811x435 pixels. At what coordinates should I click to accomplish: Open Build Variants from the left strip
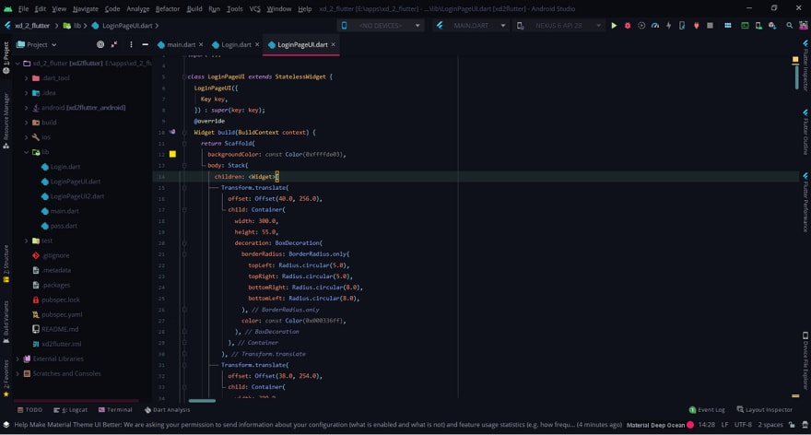(x=6, y=322)
